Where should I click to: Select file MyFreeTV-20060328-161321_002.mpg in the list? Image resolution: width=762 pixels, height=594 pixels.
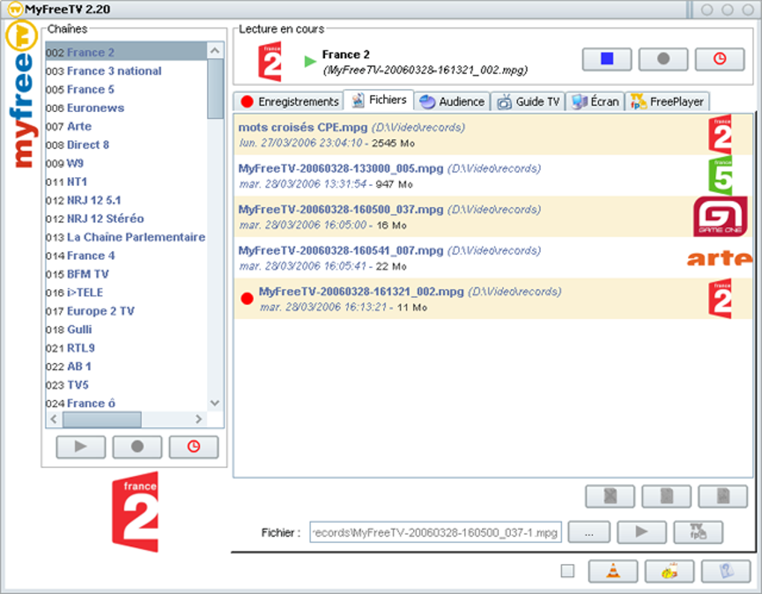pyautogui.click(x=493, y=299)
